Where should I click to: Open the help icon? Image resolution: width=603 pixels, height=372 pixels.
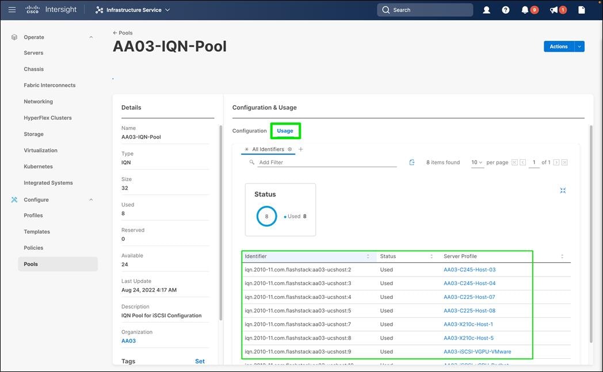click(x=505, y=10)
